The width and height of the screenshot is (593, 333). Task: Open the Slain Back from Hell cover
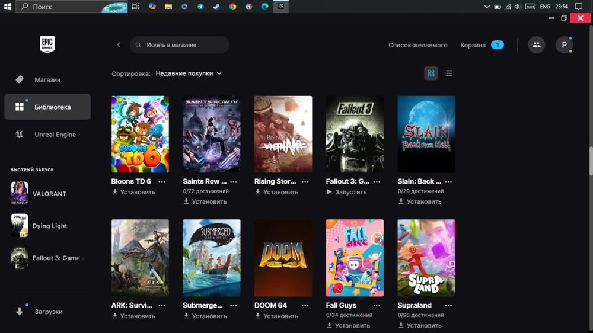pos(426,134)
